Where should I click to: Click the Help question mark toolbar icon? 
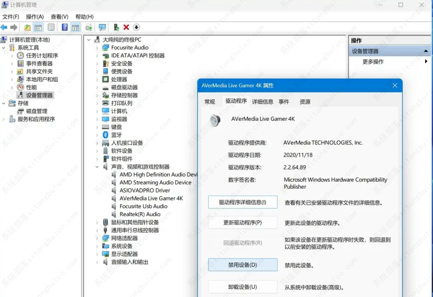[65, 27]
